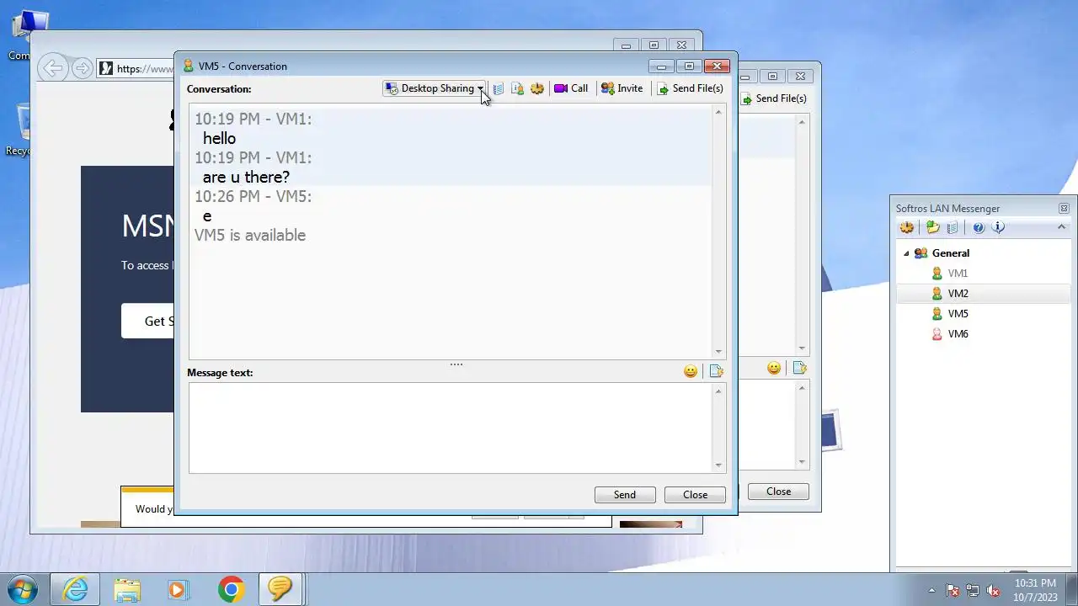Open Internet Explorer from taskbar

tap(75, 589)
